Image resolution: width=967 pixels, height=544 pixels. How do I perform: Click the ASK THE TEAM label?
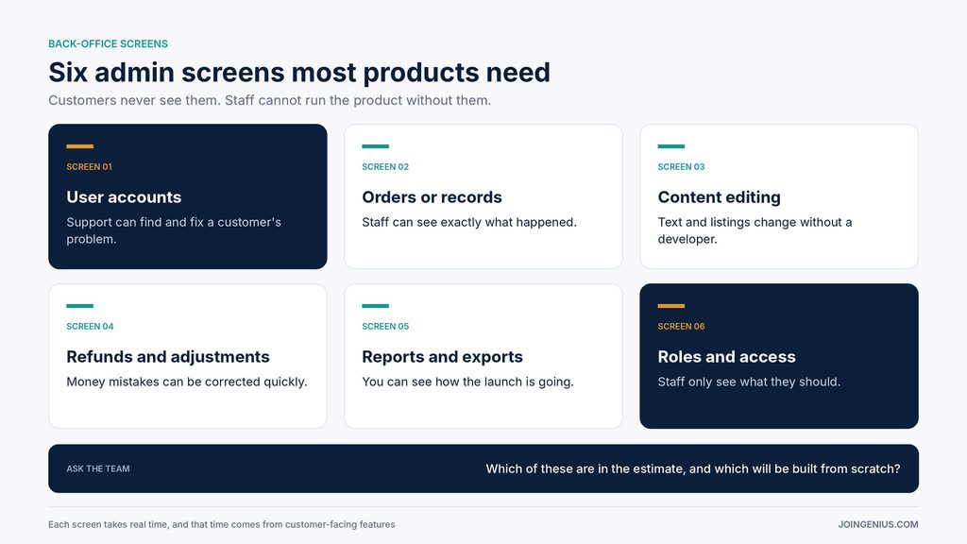98,468
